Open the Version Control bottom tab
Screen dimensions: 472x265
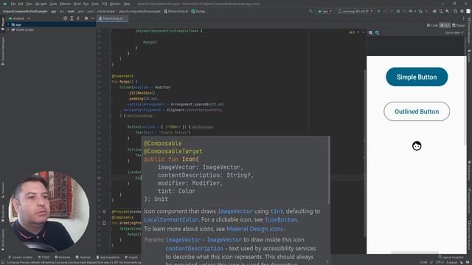(x=20, y=257)
